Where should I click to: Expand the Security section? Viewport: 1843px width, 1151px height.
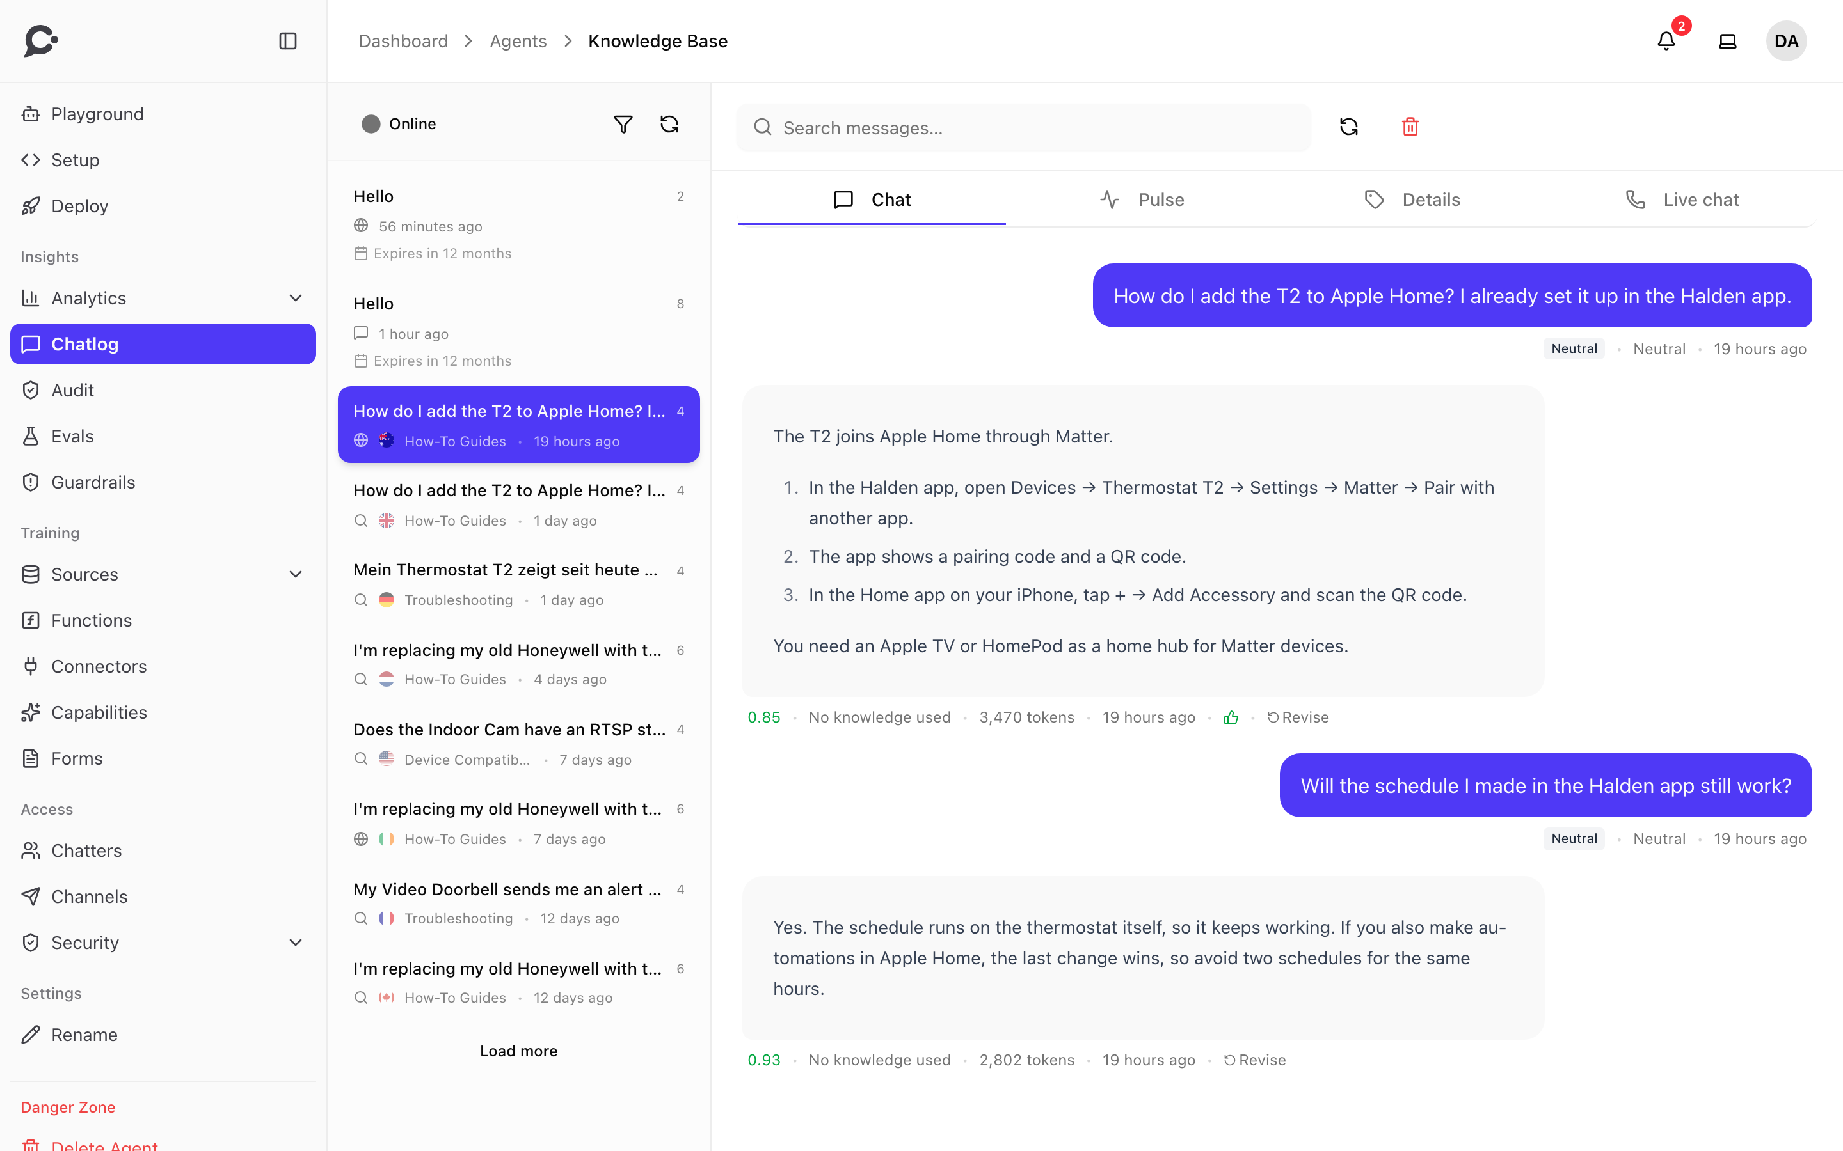[x=163, y=943]
